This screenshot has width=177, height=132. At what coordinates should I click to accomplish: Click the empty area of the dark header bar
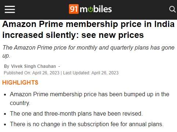point(140,9)
